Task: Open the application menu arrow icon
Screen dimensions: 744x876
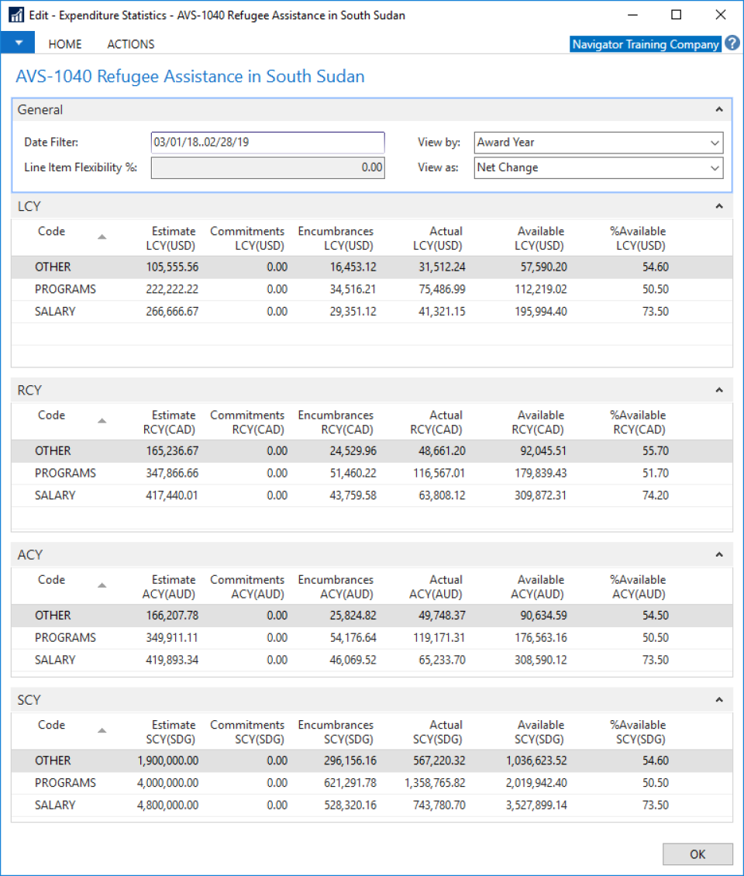Action: click(17, 41)
